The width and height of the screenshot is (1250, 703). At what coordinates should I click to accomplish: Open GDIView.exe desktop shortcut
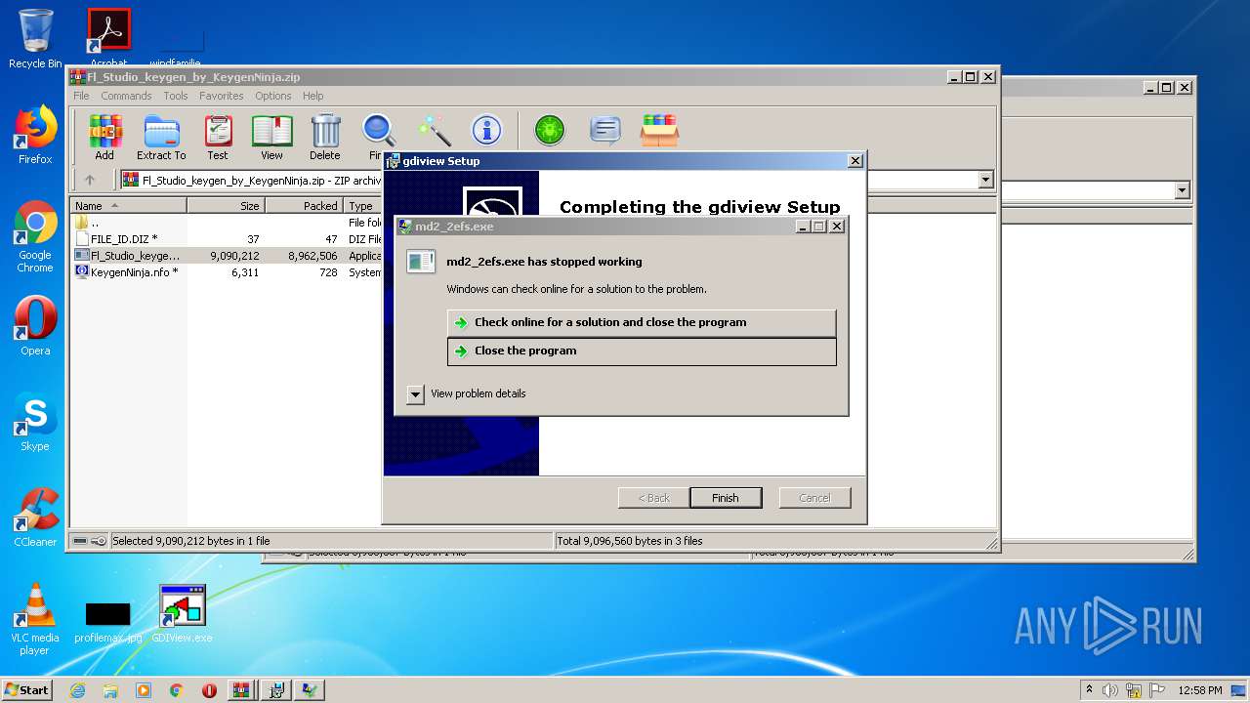click(182, 614)
